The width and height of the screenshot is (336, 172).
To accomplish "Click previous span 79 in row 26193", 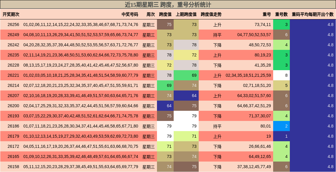I will click(186, 116).
